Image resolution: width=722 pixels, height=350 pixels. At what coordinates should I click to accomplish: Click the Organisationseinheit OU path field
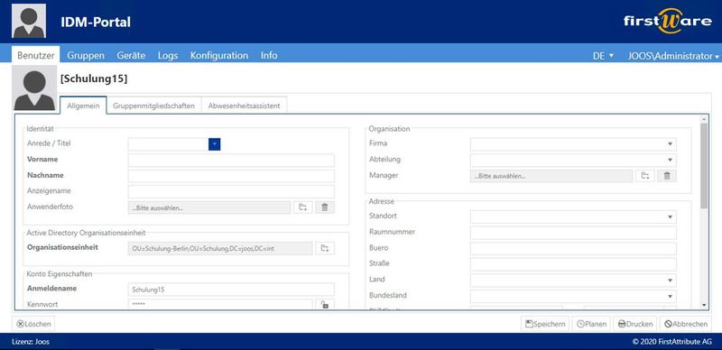220,249
